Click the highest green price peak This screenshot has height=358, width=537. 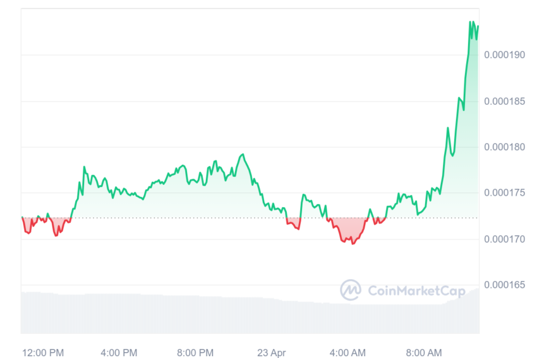pyautogui.click(x=470, y=22)
